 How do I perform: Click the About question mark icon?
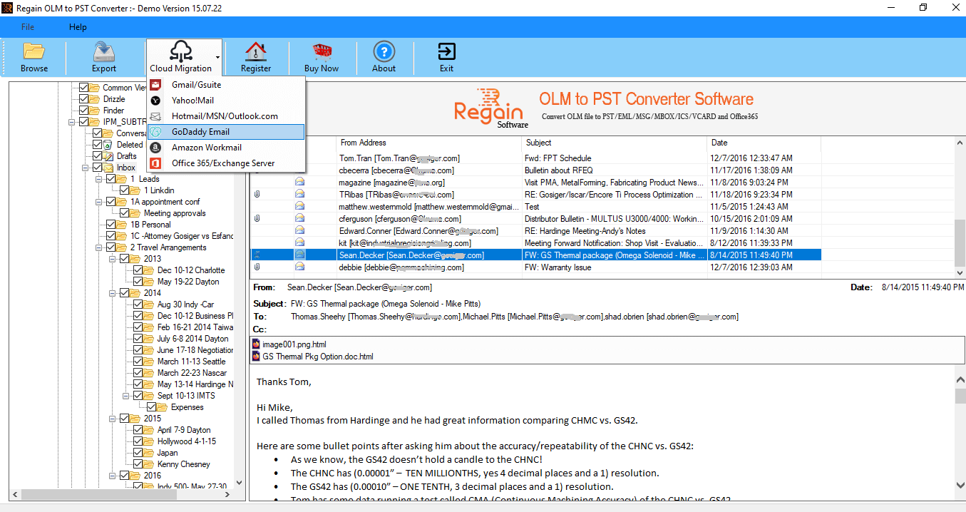point(384,56)
